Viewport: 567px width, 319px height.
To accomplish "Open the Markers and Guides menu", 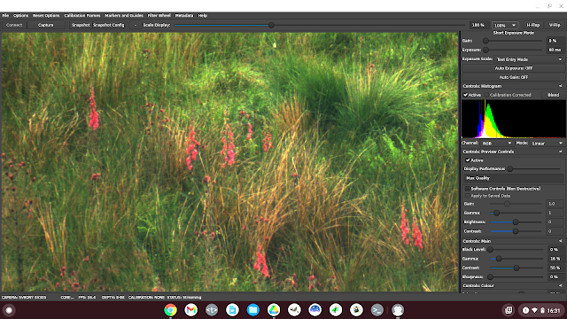I will [124, 16].
